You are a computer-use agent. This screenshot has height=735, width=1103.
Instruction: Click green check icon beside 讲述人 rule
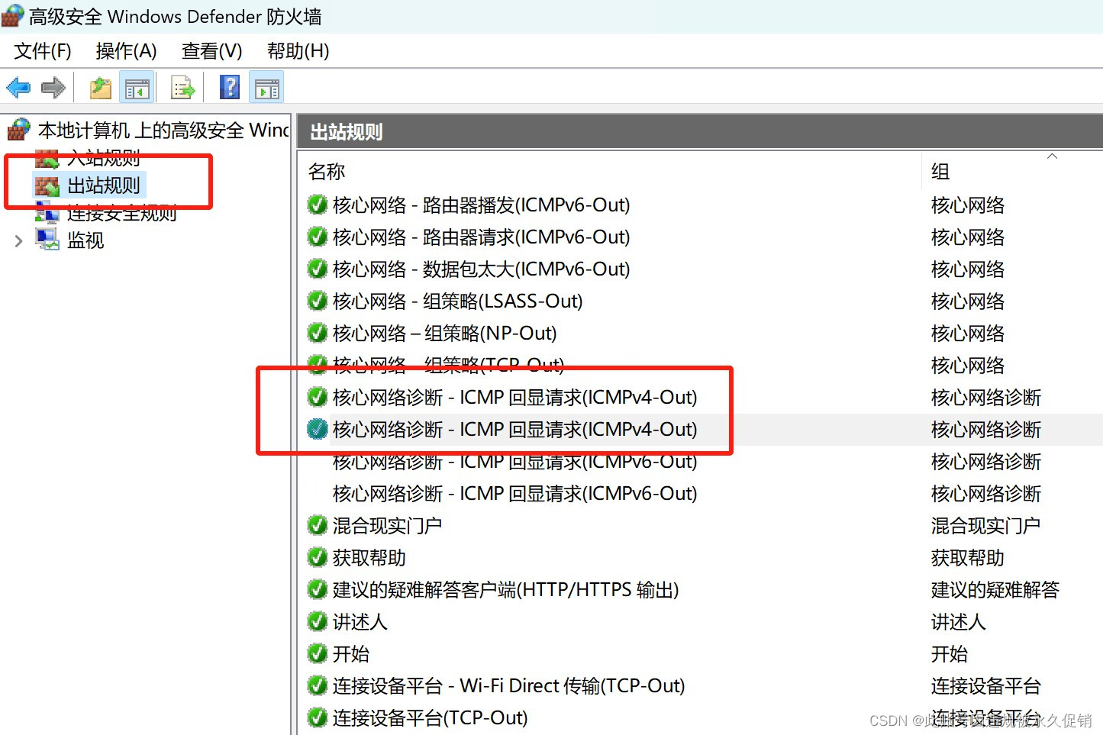[318, 621]
